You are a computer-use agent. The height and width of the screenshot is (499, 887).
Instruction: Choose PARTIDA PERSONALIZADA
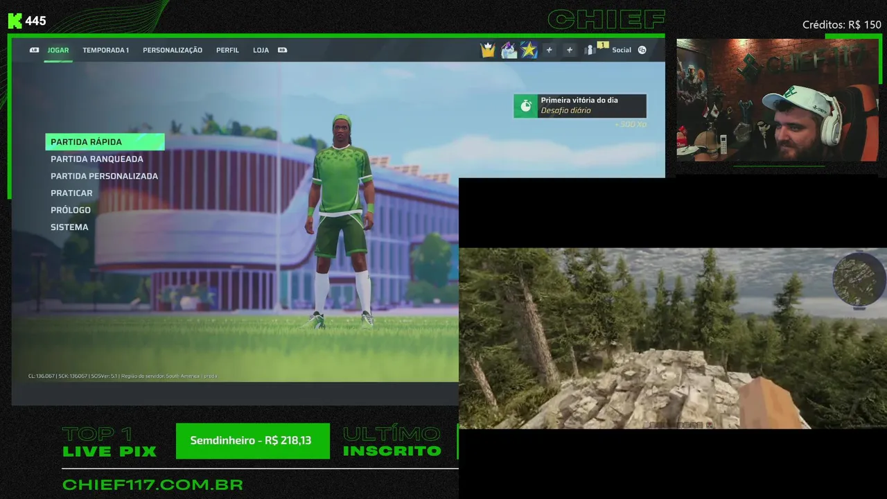[x=104, y=176]
